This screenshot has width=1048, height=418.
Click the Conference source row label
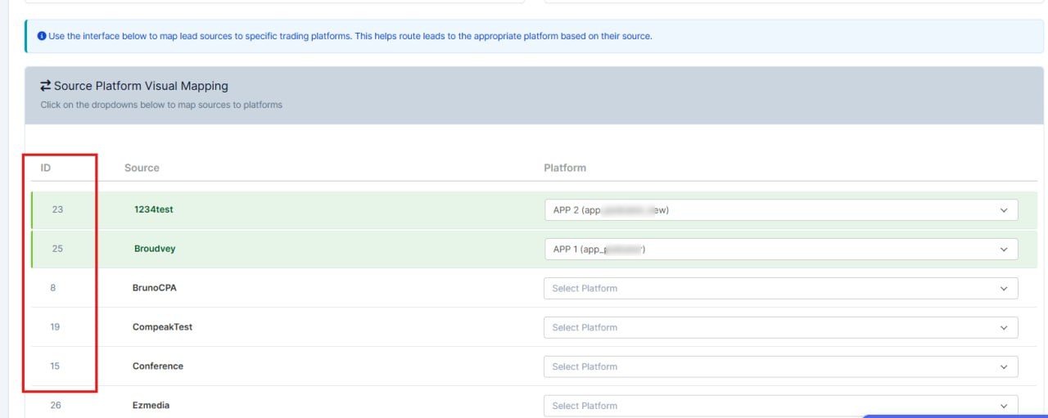(158, 366)
